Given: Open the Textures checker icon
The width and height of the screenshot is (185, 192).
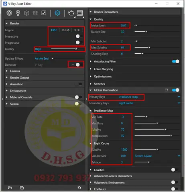Looking at the screenshot, I should (x=44, y=13).
